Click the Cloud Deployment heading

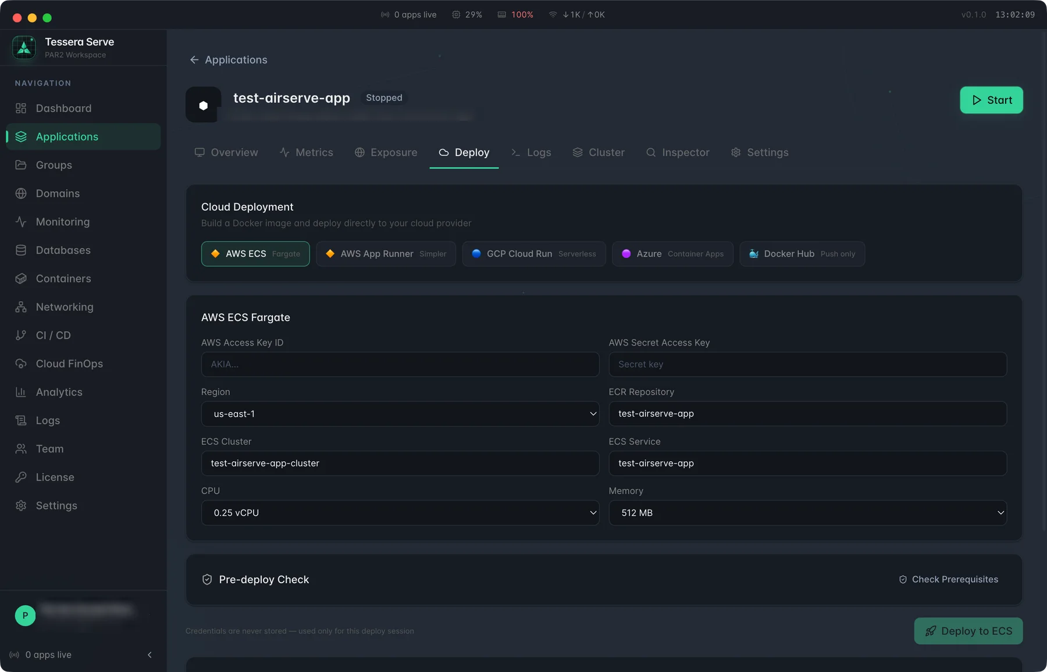pyautogui.click(x=247, y=207)
